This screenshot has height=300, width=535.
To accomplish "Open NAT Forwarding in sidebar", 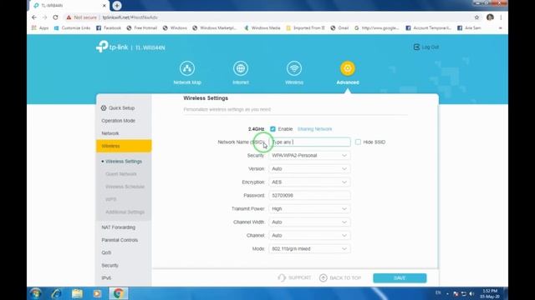I will [x=118, y=227].
